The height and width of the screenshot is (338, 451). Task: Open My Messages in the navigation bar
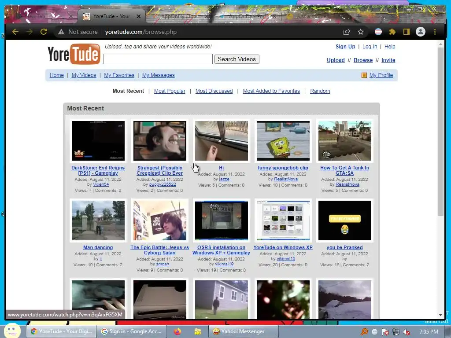pos(158,75)
